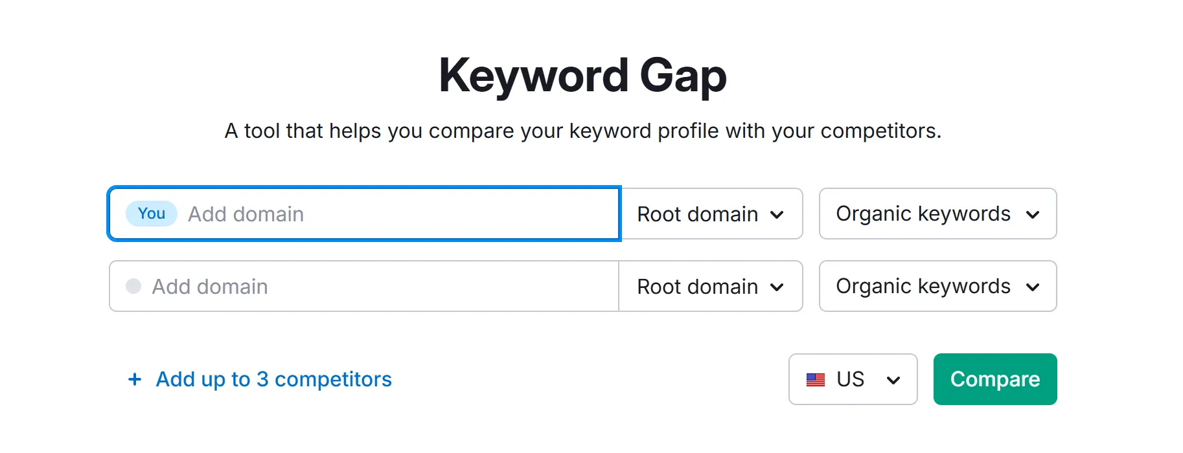
Task: Open the first Organic keywords dropdown
Action: click(x=937, y=214)
